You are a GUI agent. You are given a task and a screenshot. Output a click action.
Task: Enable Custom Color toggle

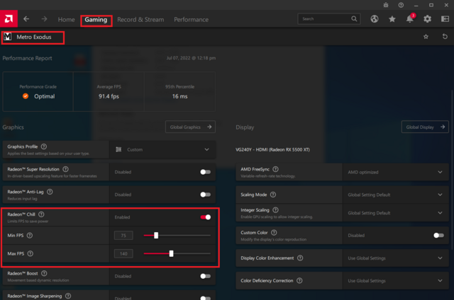coord(438,236)
